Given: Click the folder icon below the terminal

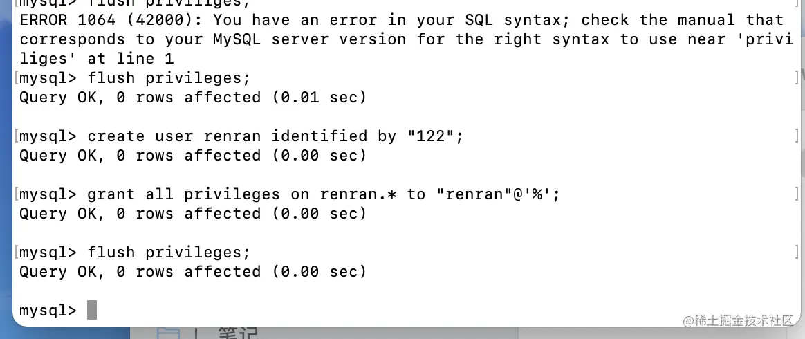Looking at the screenshot, I should point(167,334).
